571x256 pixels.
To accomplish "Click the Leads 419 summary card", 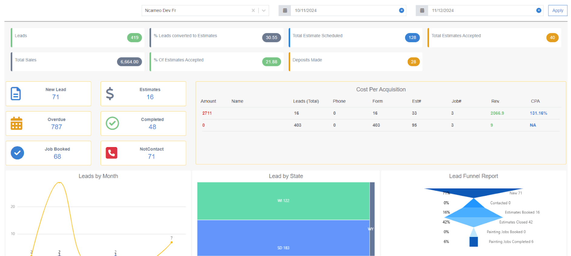I will pos(77,38).
